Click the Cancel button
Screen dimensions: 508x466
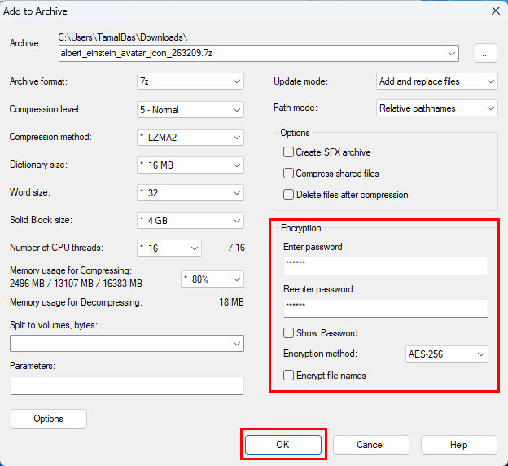(x=370, y=445)
